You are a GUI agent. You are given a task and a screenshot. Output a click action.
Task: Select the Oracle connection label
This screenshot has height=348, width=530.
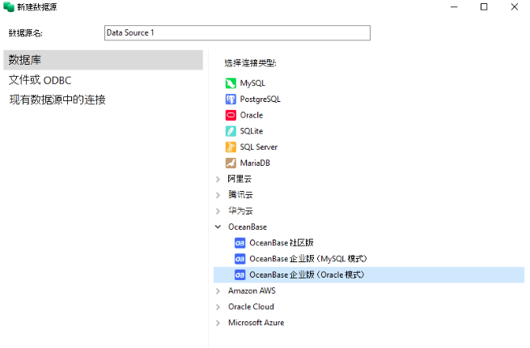coord(251,115)
